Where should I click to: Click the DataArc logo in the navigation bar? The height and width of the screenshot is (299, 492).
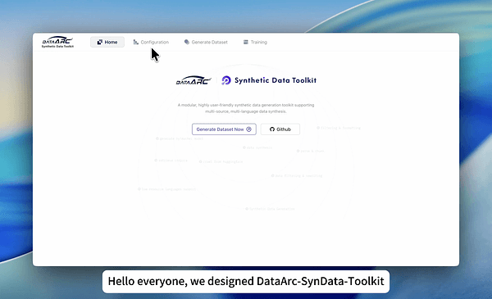pos(57,42)
